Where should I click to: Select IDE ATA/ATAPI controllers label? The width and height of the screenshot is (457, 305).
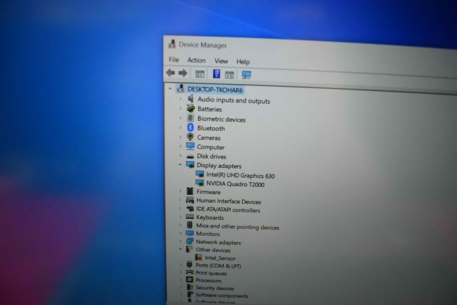tap(228, 210)
